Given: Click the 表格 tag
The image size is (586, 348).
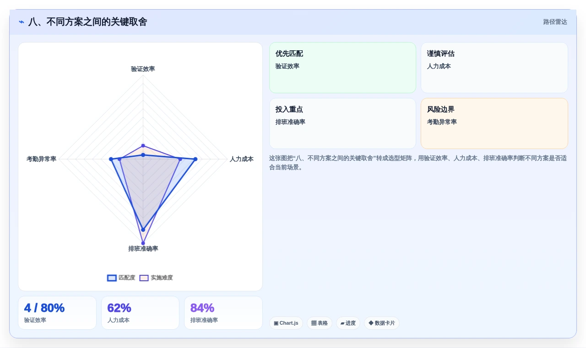Looking at the screenshot, I should click(x=320, y=323).
